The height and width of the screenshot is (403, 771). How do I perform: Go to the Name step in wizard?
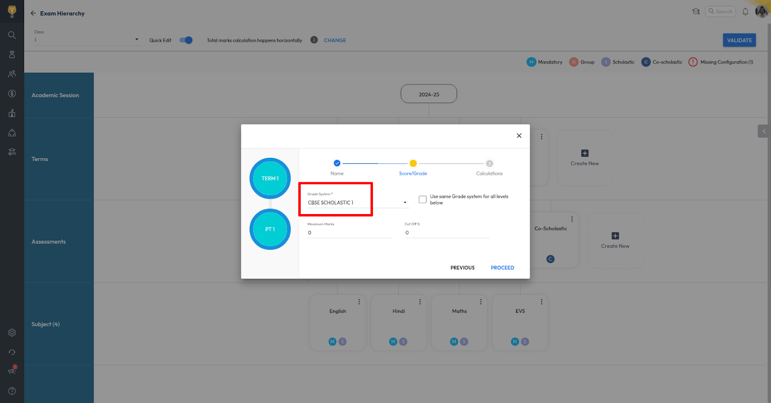click(x=337, y=163)
